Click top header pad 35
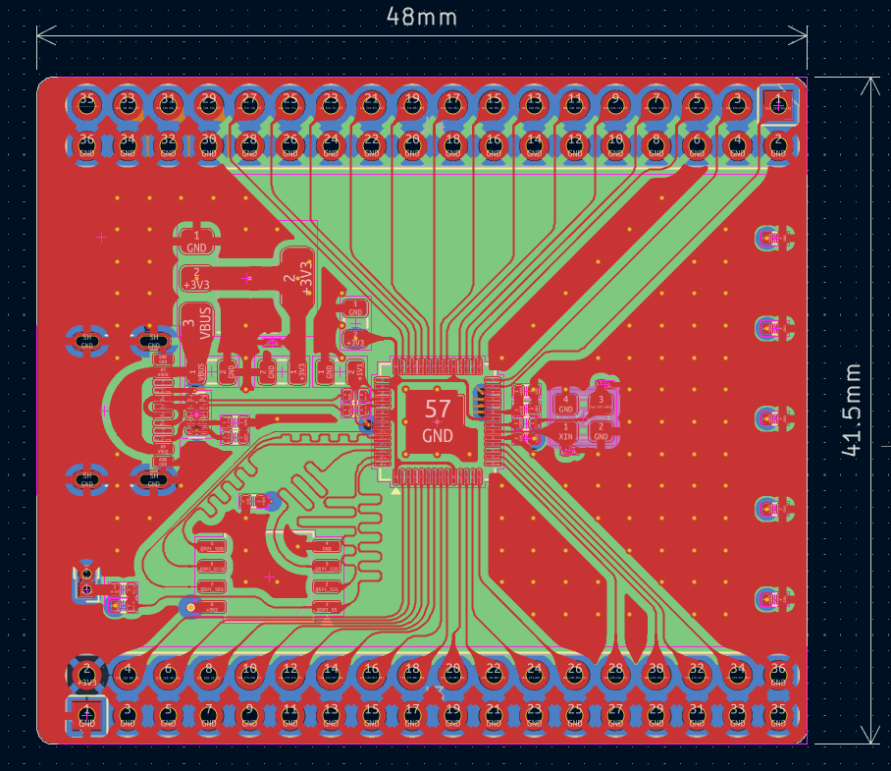This screenshot has width=891, height=771. [87, 105]
